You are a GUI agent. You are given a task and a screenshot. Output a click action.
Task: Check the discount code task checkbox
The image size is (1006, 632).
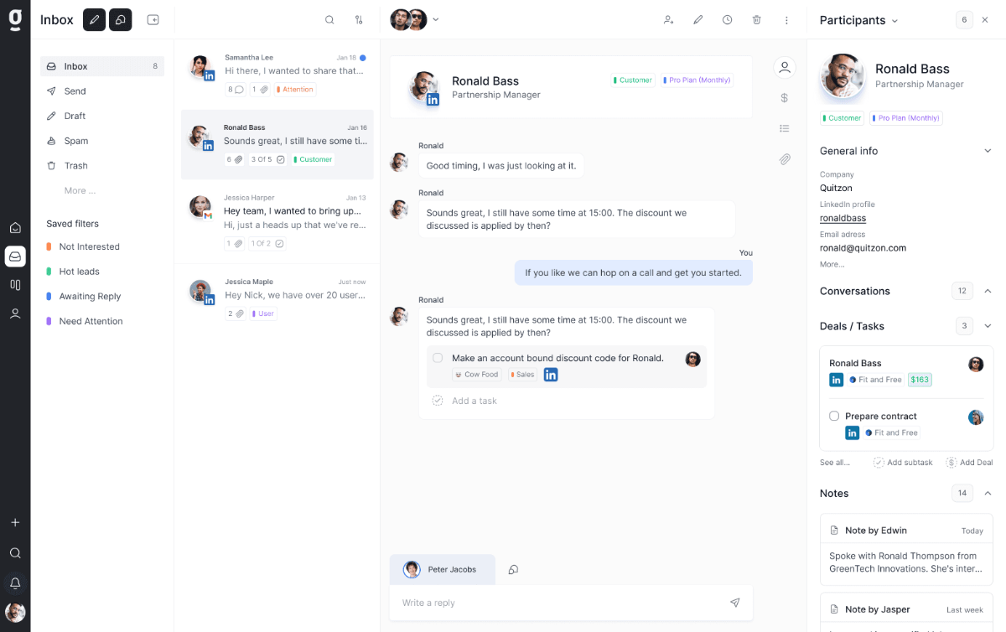pyautogui.click(x=438, y=358)
